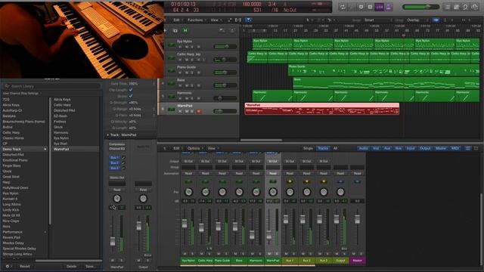The height and width of the screenshot is (272, 484).
Task: Click the Ilya Nylon track volume slider
Action: point(225,47)
